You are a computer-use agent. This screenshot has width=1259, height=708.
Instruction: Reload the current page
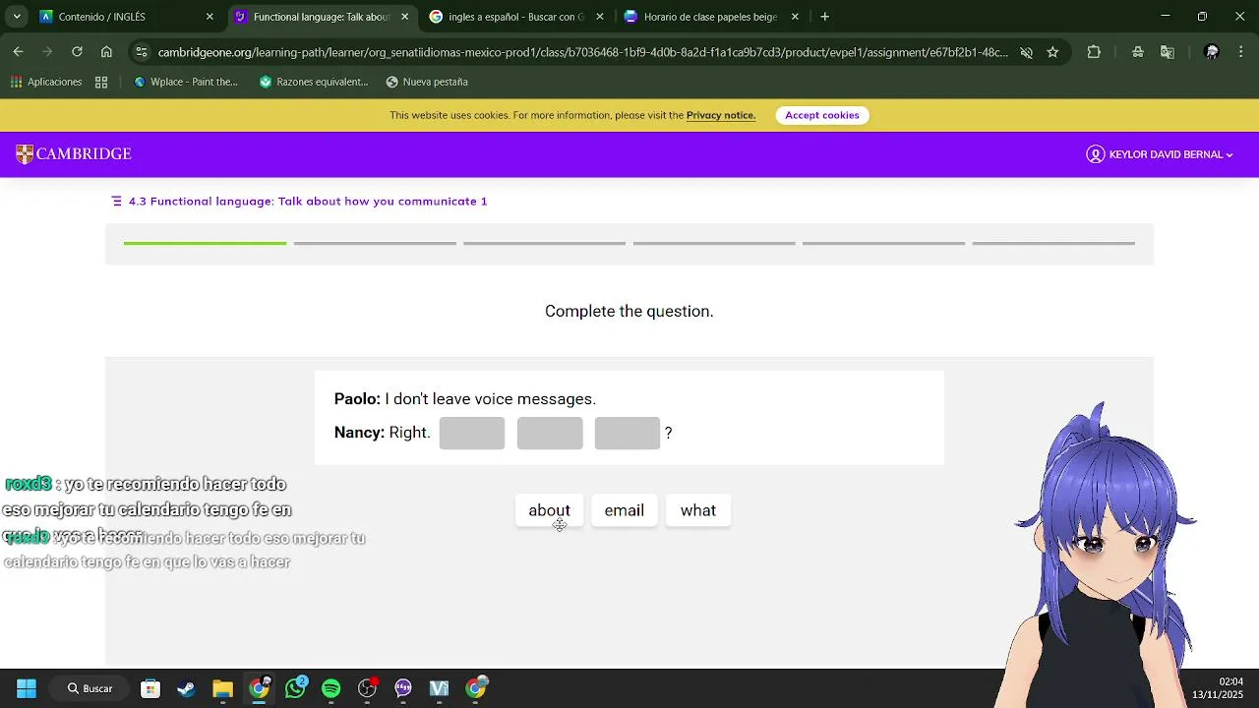tap(77, 52)
